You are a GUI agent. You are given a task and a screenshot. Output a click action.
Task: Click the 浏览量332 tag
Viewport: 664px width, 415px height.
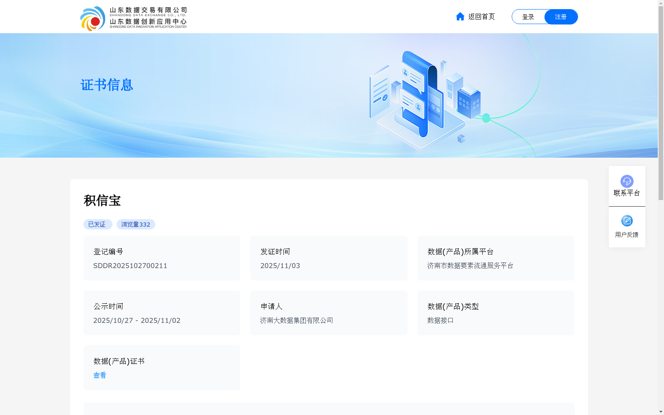[x=136, y=224]
